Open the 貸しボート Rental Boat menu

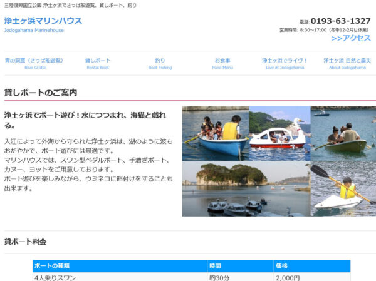click(x=98, y=63)
